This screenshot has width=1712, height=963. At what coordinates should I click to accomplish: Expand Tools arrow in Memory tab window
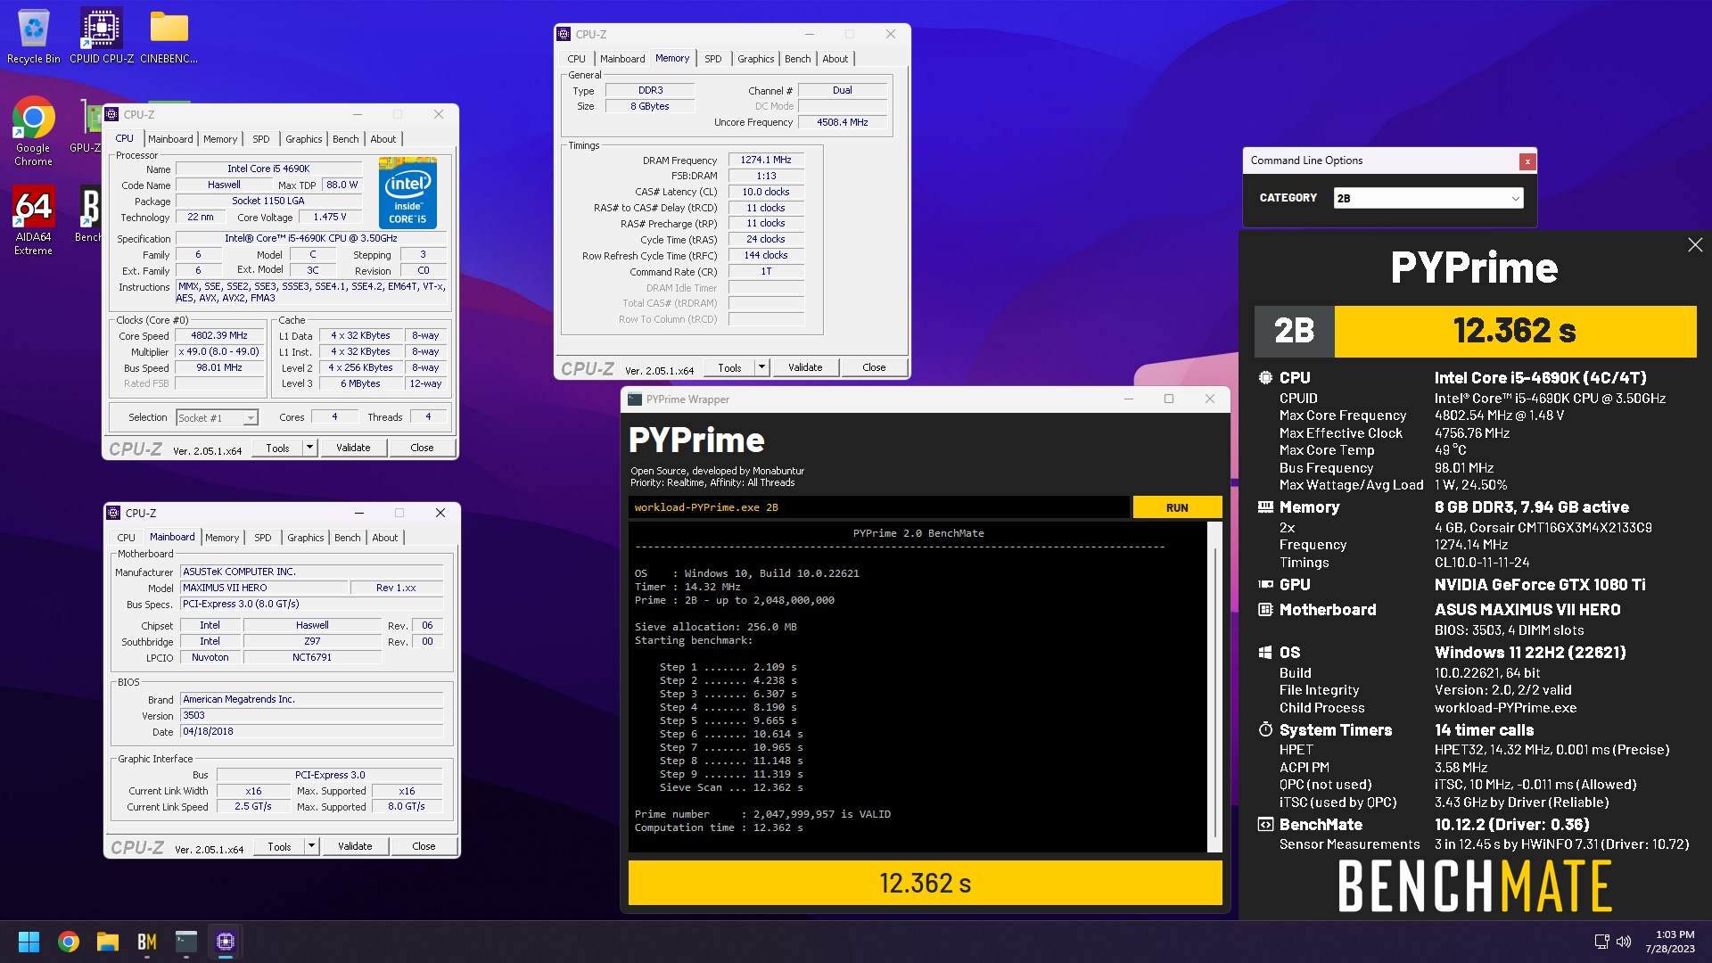[x=761, y=367]
